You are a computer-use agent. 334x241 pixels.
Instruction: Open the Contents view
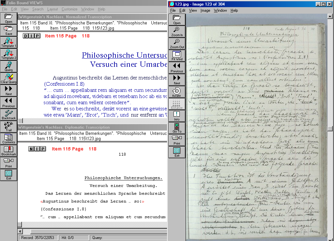(x=8, y=138)
